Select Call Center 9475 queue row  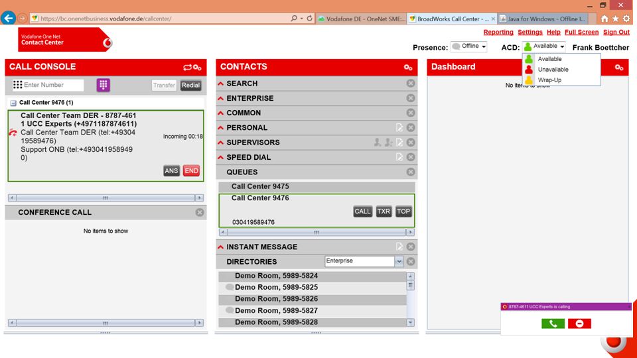[x=317, y=186]
